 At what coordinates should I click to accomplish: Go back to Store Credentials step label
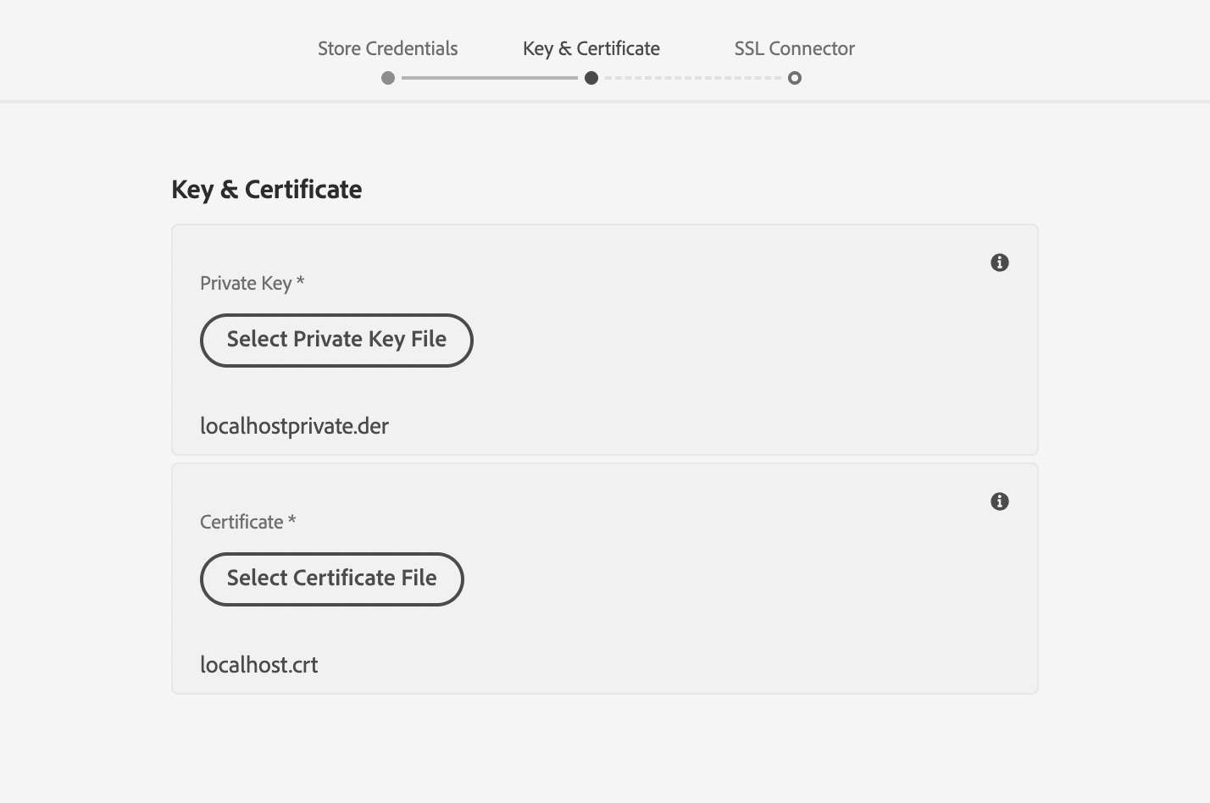point(387,48)
